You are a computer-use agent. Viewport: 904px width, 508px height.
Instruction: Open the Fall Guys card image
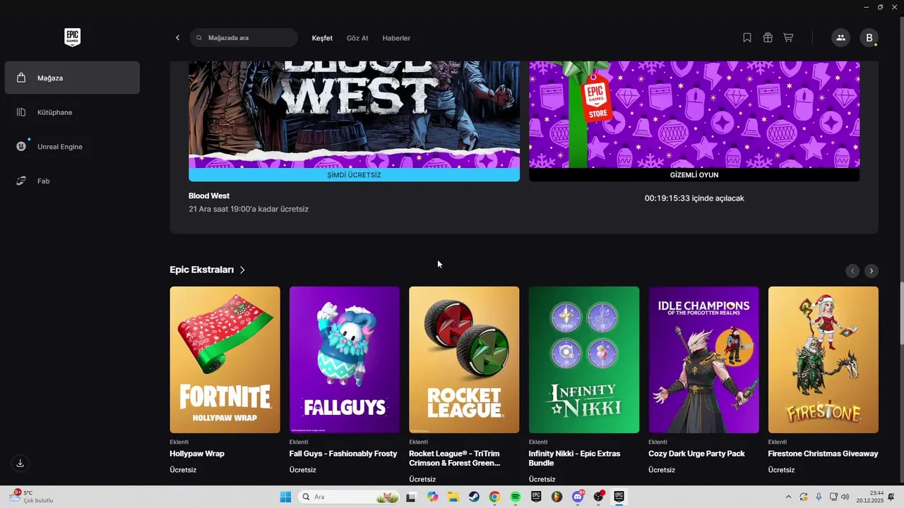[345, 360]
